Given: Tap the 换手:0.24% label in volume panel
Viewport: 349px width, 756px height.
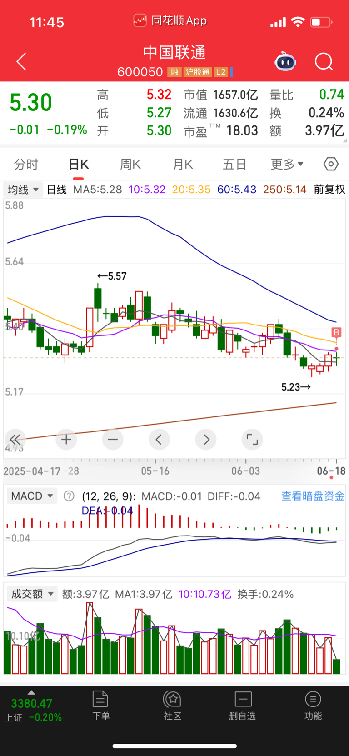Looking at the screenshot, I should pyautogui.click(x=265, y=594).
